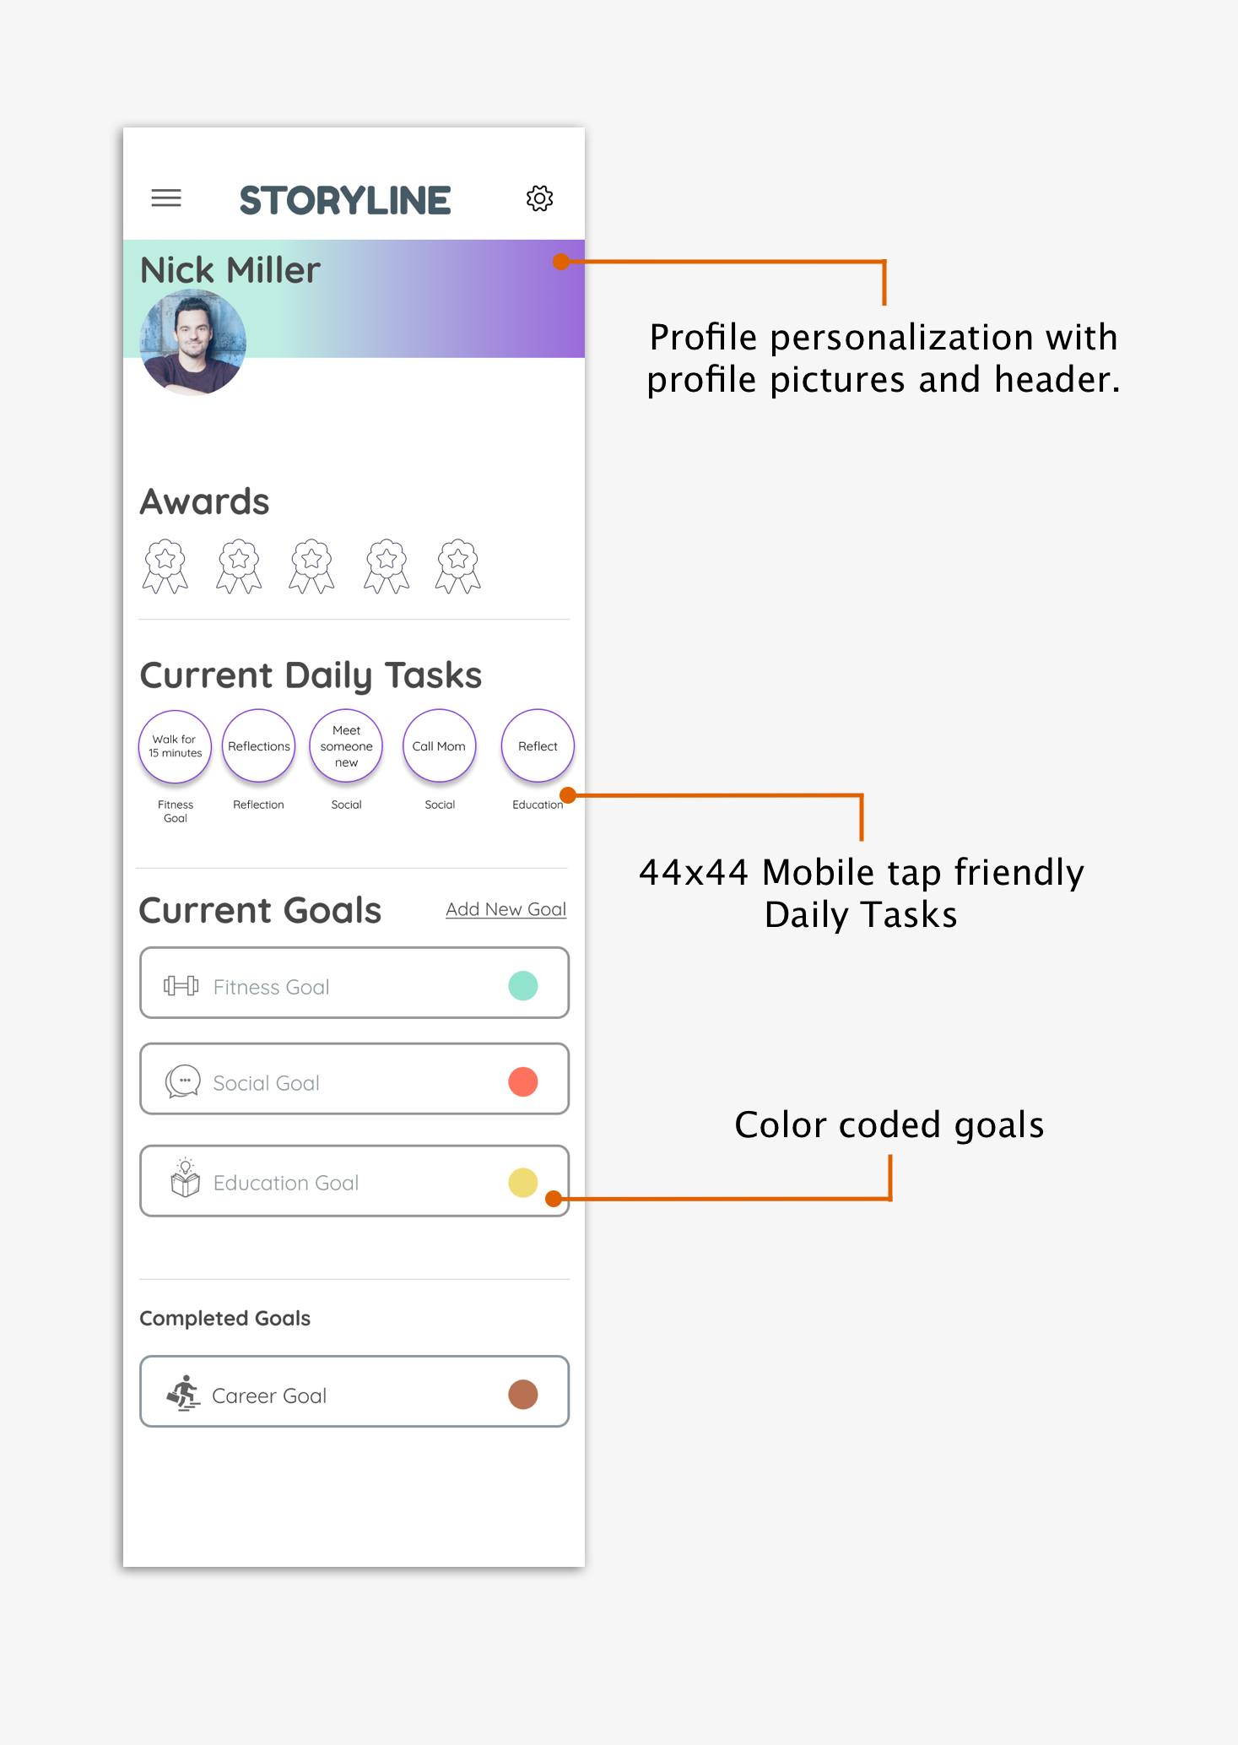Click Nick Miller's profile picture

pos(193,343)
